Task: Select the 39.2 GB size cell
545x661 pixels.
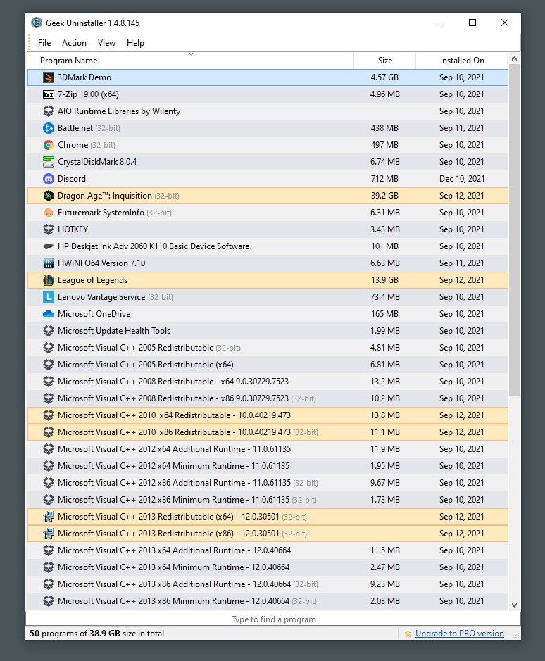Action: click(x=384, y=196)
